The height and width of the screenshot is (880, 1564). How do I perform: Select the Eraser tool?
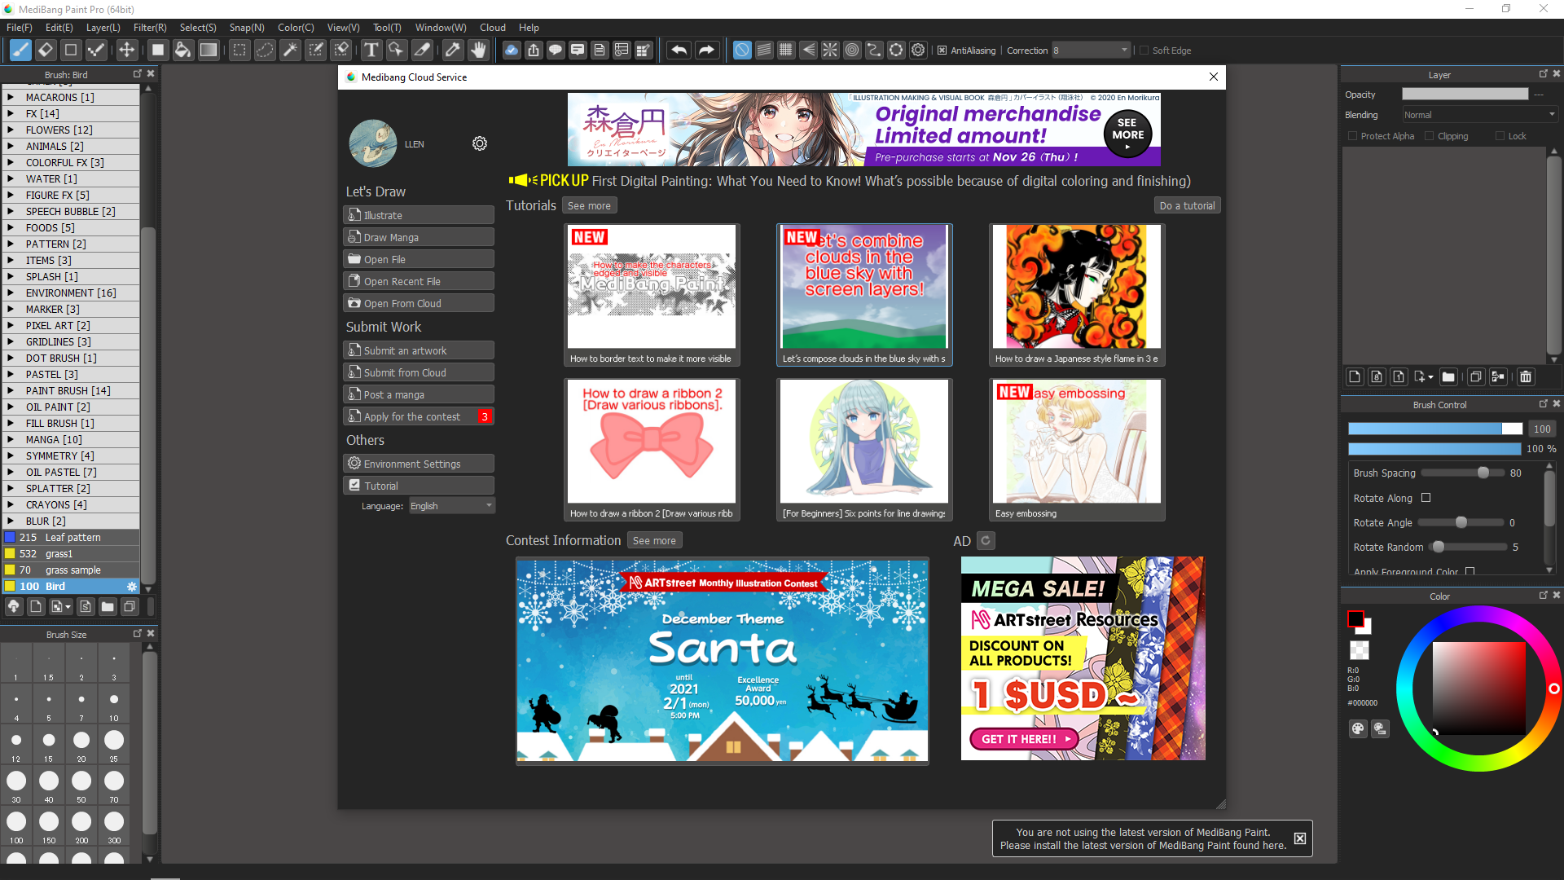tap(46, 51)
